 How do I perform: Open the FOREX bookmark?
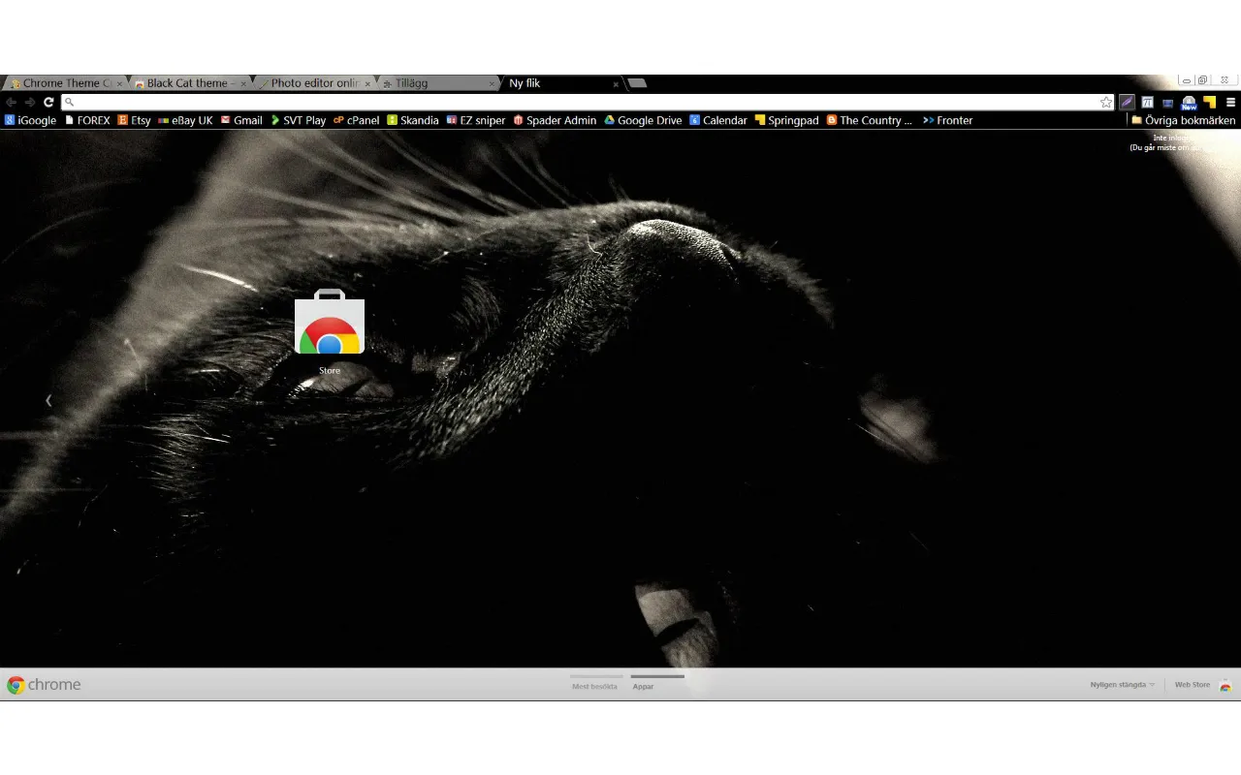pyautogui.click(x=87, y=120)
